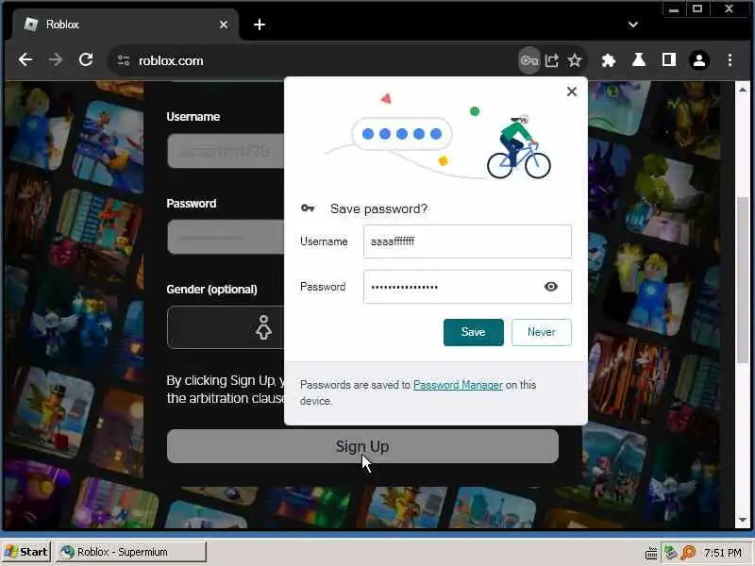Click the Roblox Username input field
The image size is (755, 566).
pos(226,151)
